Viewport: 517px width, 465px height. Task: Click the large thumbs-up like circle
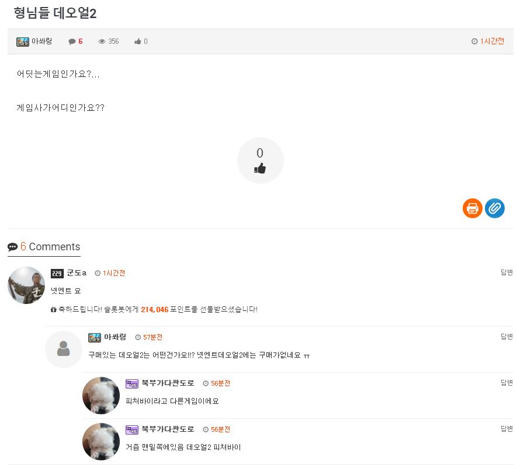pos(260,160)
